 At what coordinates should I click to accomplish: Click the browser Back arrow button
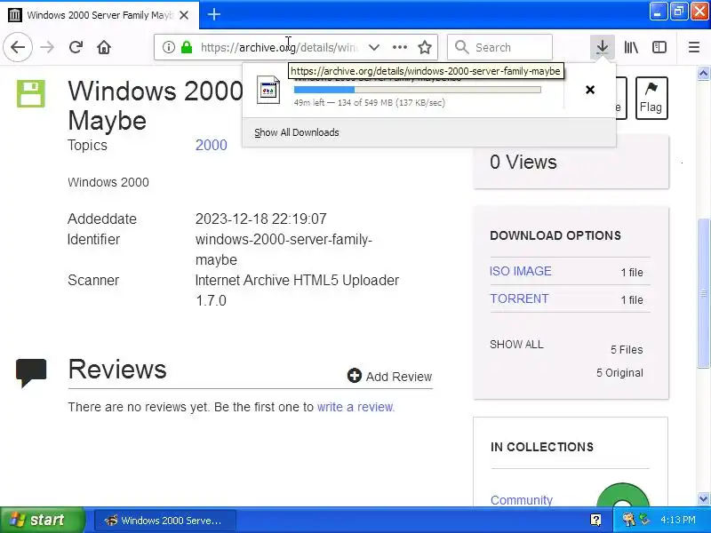[18, 47]
